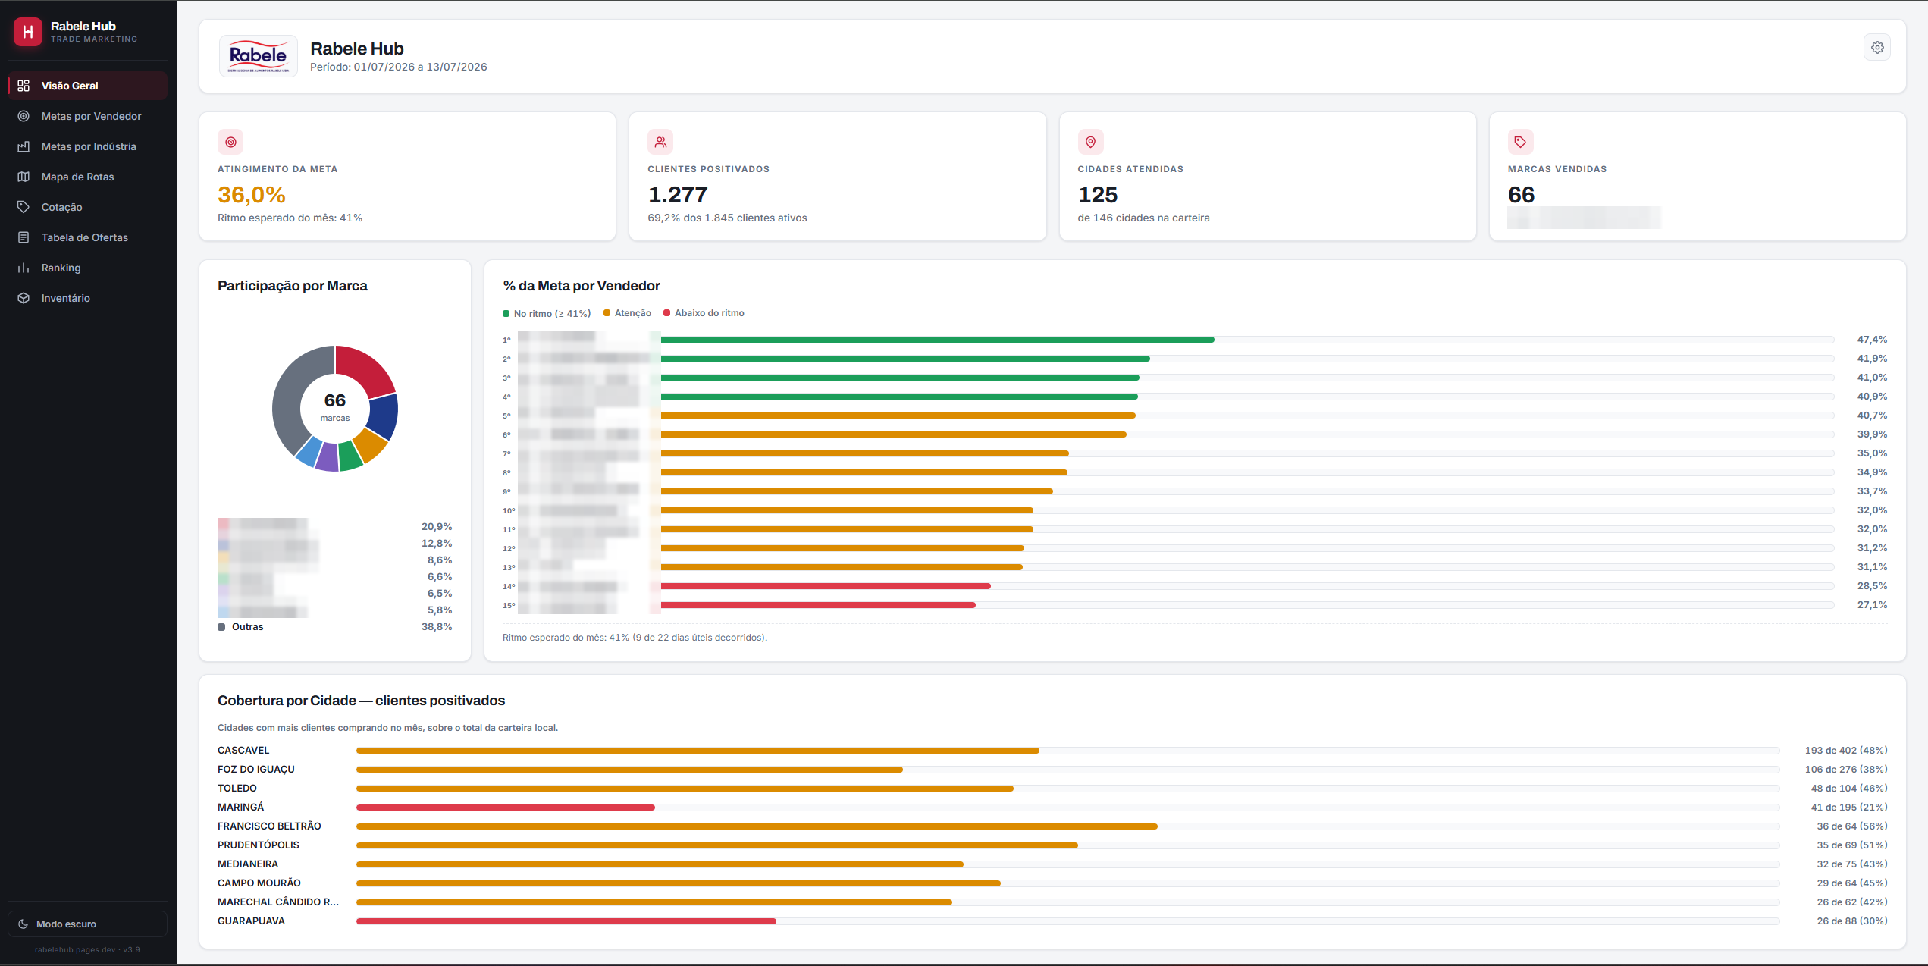
Task: Open the Cotação section
Action: tap(87, 207)
